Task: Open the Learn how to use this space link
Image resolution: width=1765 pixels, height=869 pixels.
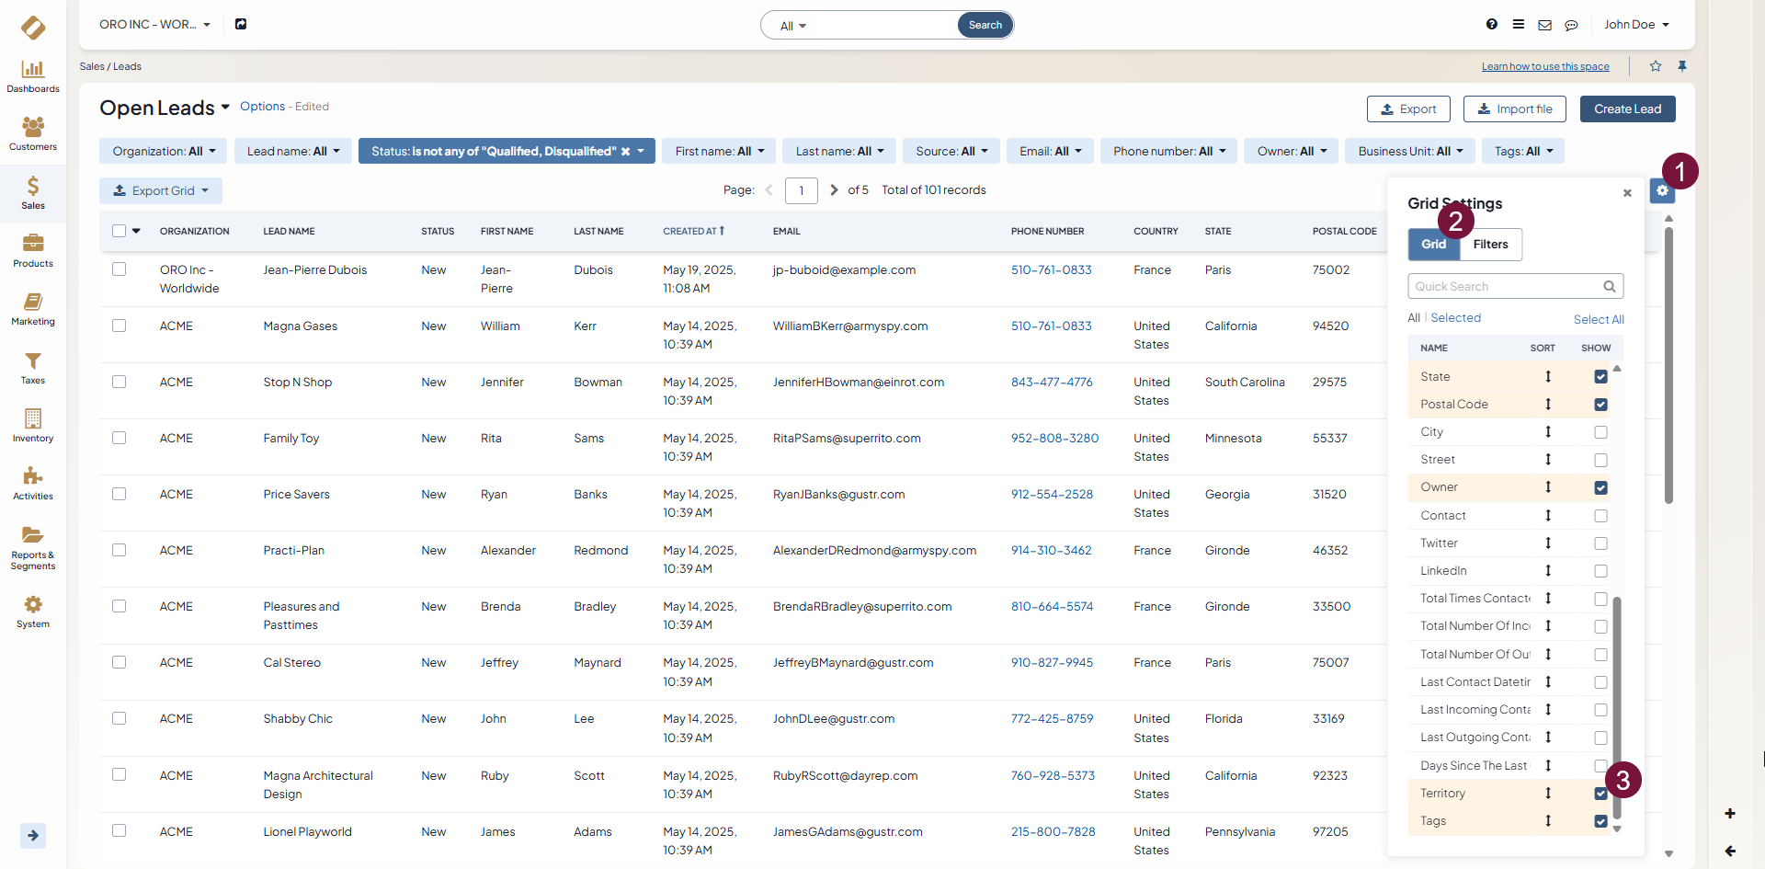Action: point(1544,66)
